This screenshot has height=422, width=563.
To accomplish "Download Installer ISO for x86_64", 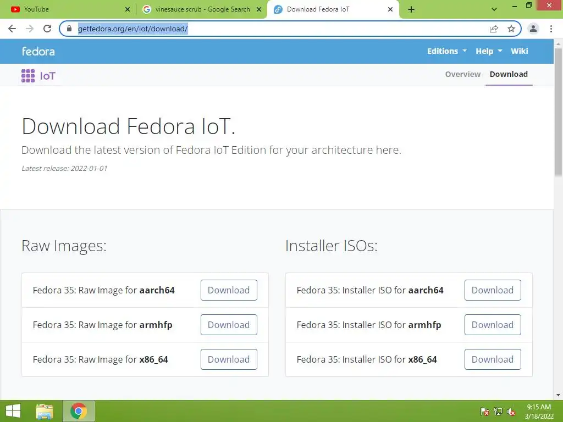I will click(493, 359).
